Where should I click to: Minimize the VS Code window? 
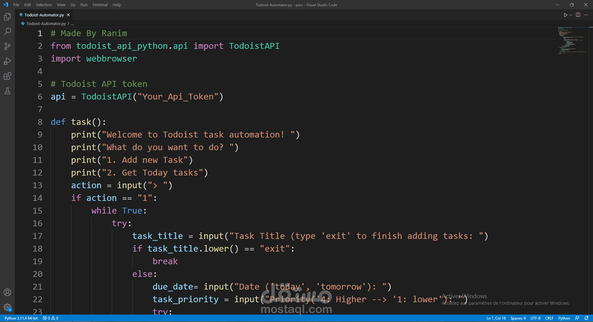(x=557, y=5)
